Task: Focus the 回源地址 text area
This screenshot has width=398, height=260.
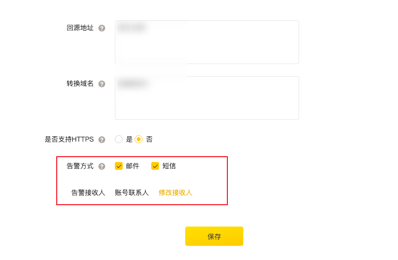Action: (207, 42)
